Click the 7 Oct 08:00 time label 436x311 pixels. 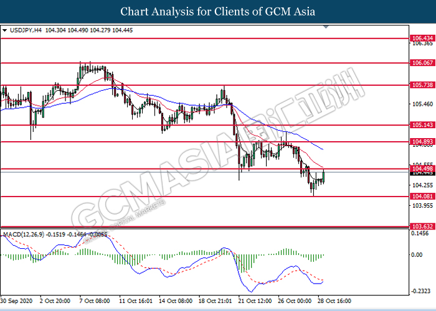coord(95,301)
